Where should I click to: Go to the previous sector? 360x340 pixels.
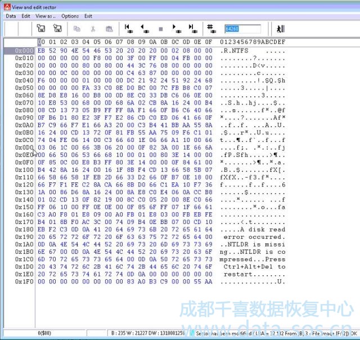(145, 29)
